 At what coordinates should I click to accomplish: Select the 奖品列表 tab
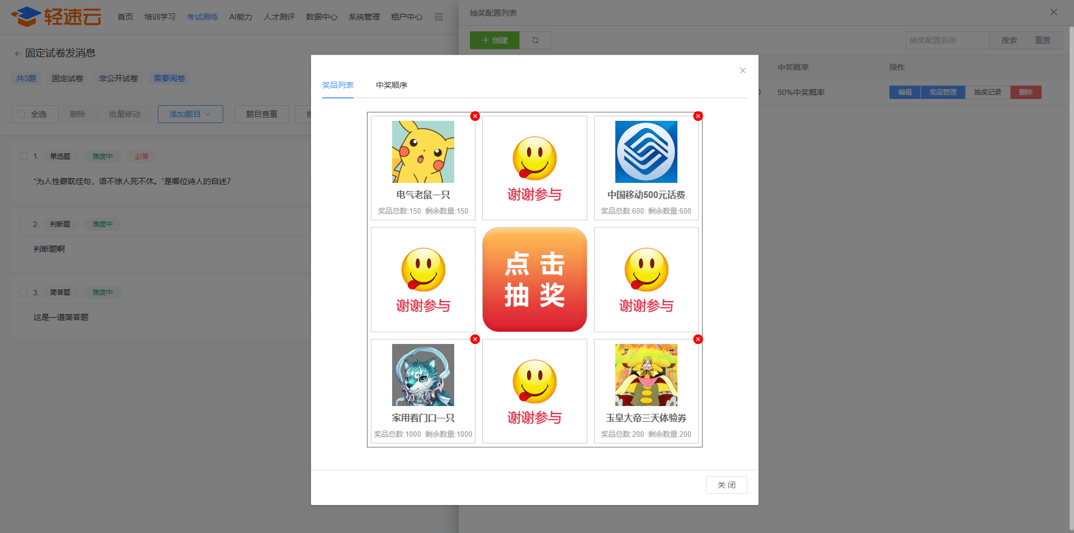click(338, 85)
